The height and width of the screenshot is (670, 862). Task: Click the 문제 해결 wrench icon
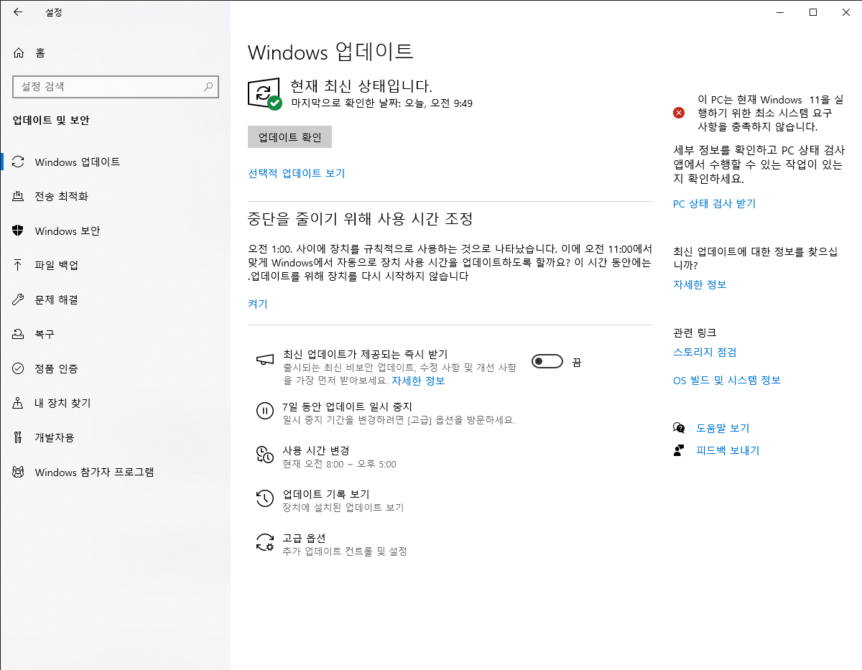click(x=19, y=299)
